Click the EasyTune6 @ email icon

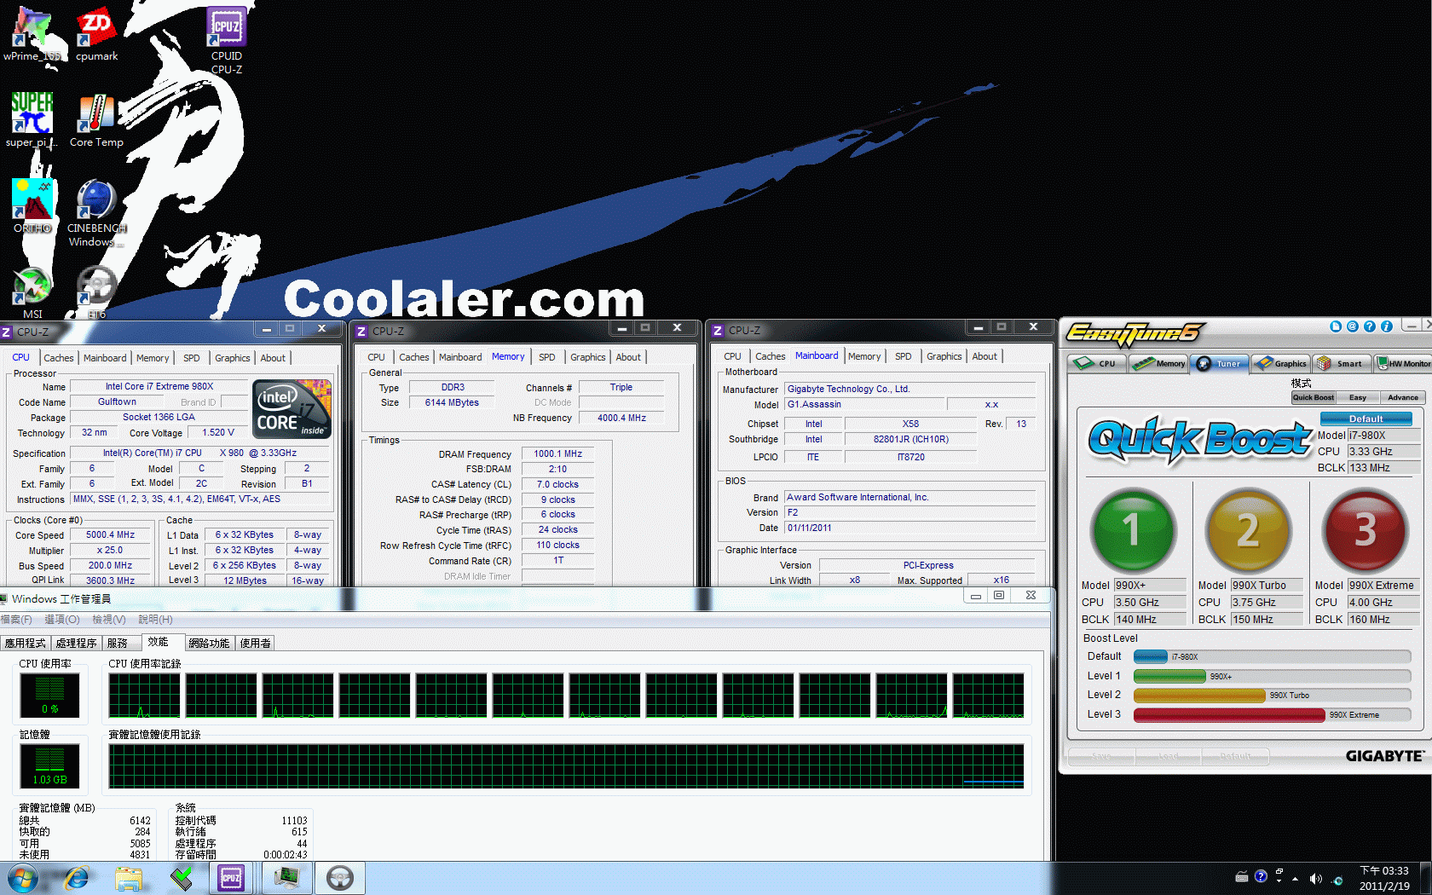coord(1353,326)
